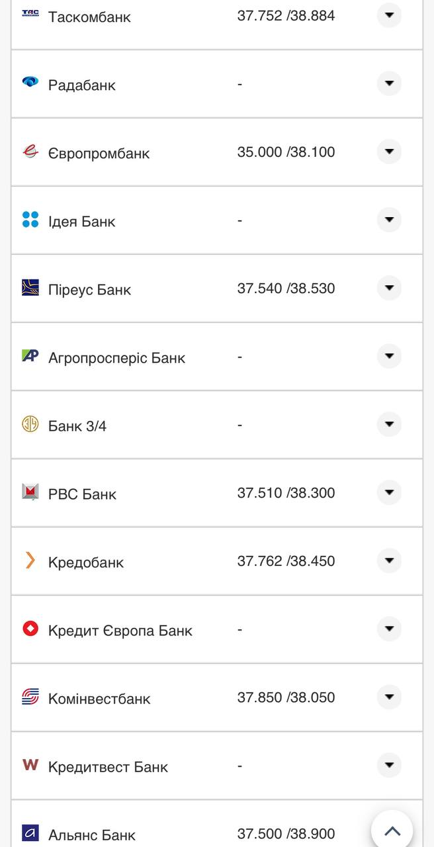Expand the Таскомбанк row details
Screen dimensions: 434x847
(389, 15)
